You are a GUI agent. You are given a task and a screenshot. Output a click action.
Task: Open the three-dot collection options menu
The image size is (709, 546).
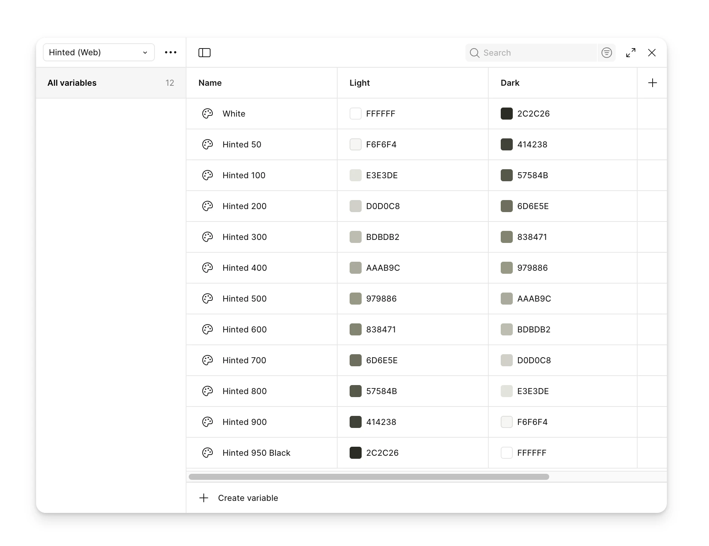pos(171,52)
